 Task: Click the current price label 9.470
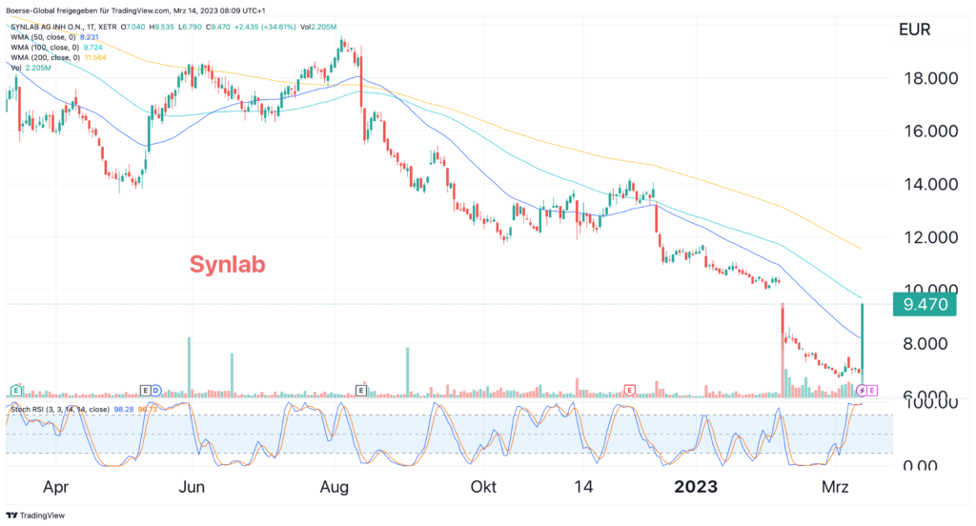point(925,304)
